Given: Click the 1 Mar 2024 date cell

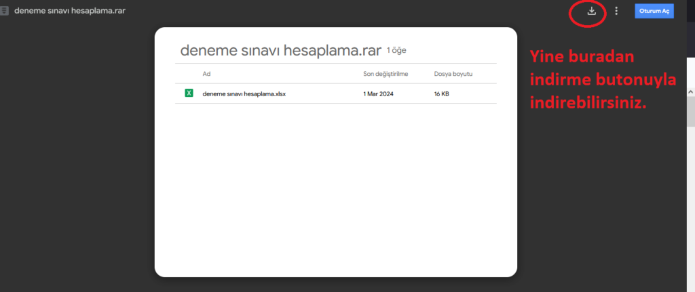Looking at the screenshot, I should (379, 93).
